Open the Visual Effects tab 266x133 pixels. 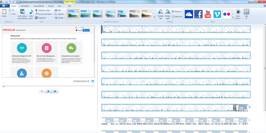tap(39, 6)
